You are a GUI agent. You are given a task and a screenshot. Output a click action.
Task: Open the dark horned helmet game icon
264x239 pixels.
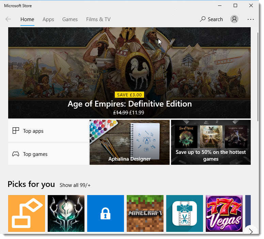(66, 213)
